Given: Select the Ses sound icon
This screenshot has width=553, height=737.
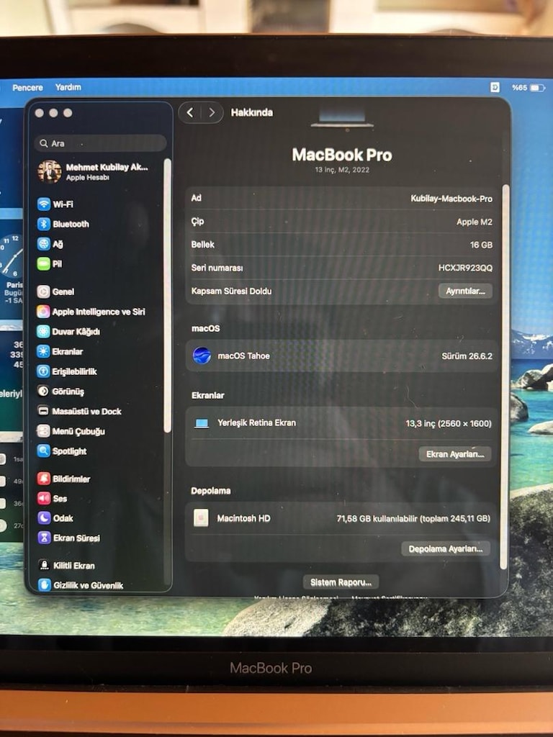Looking at the screenshot, I should [x=44, y=498].
